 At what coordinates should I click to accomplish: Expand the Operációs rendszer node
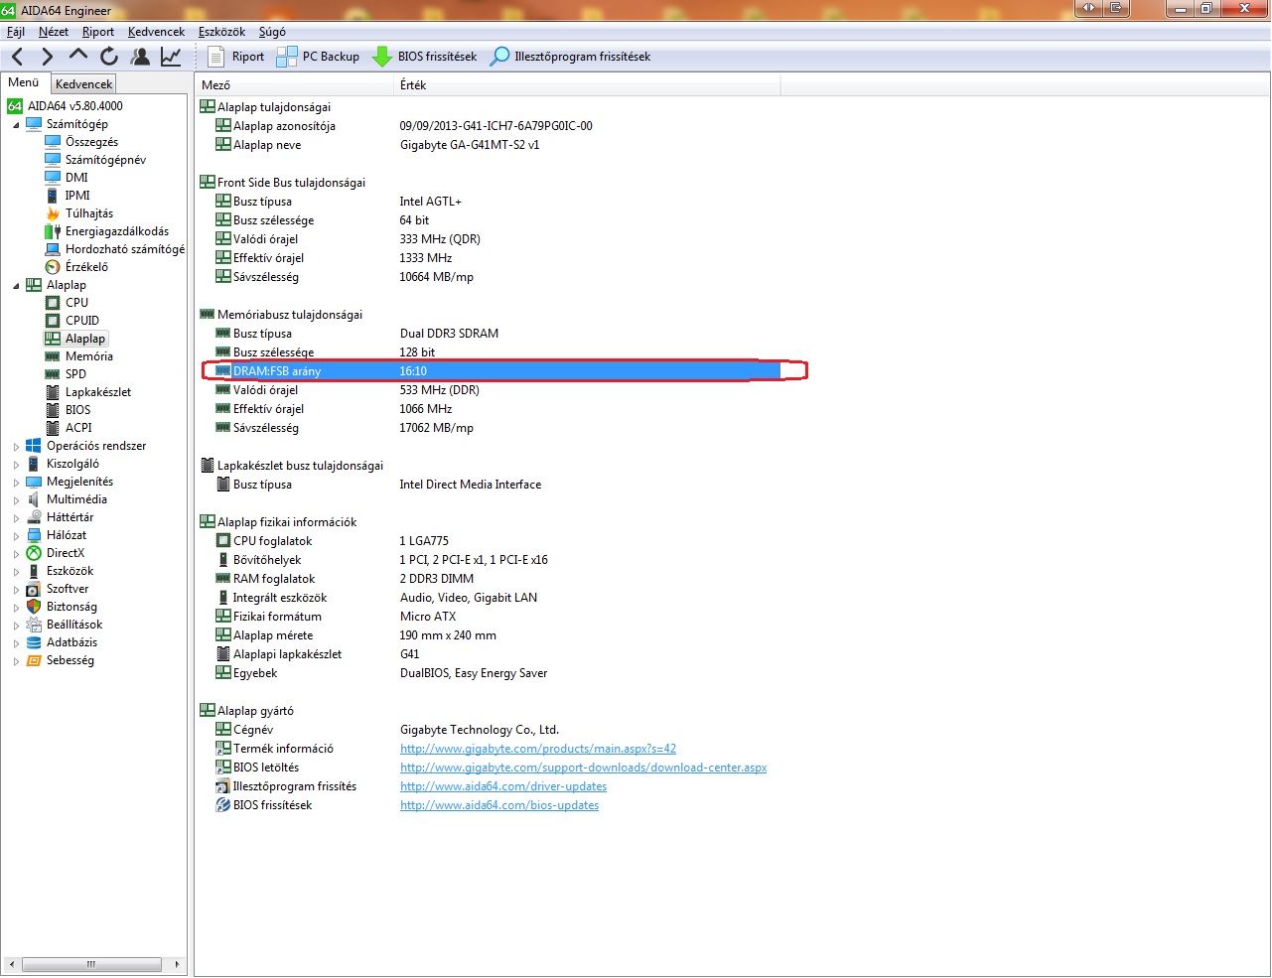point(16,447)
